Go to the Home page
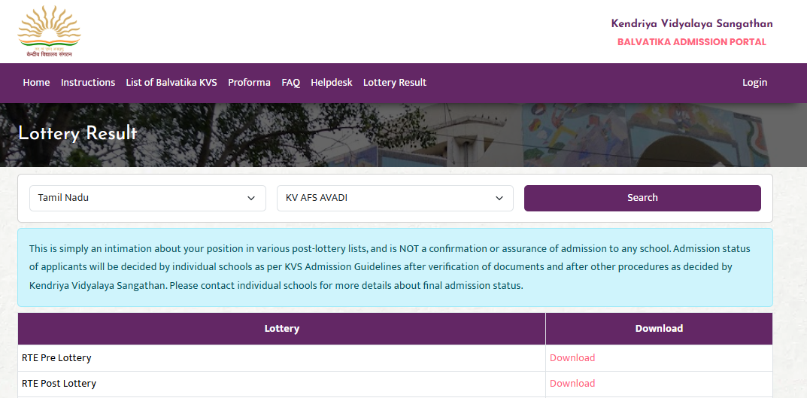This screenshot has height=398, width=807. (x=37, y=82)
